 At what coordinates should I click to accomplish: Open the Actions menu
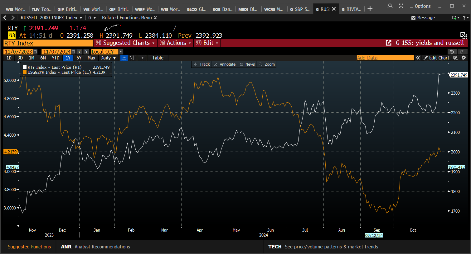[175, 43]
